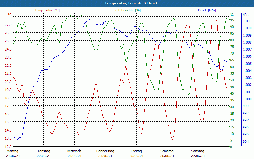
Task: Click the '1.002' pressure axis value
Action: [247, 85]
